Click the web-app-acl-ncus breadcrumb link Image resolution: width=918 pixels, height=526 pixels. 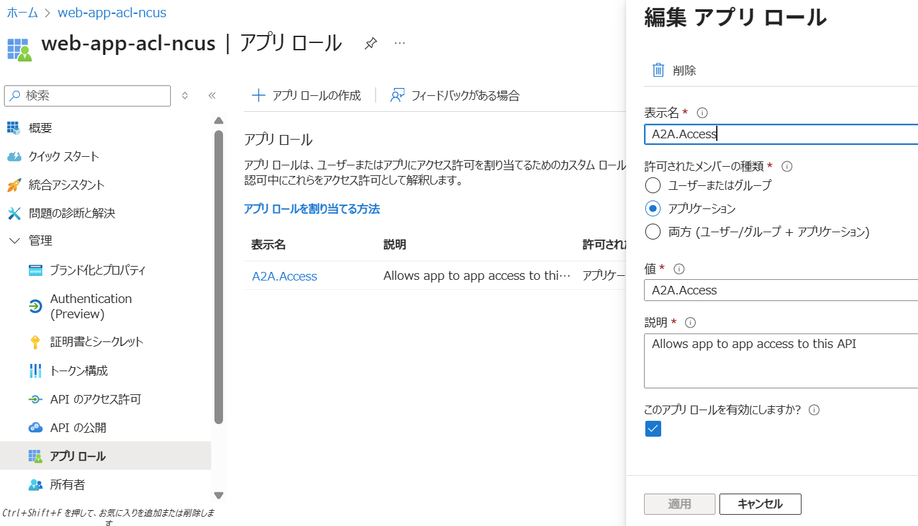click(113, 13)
